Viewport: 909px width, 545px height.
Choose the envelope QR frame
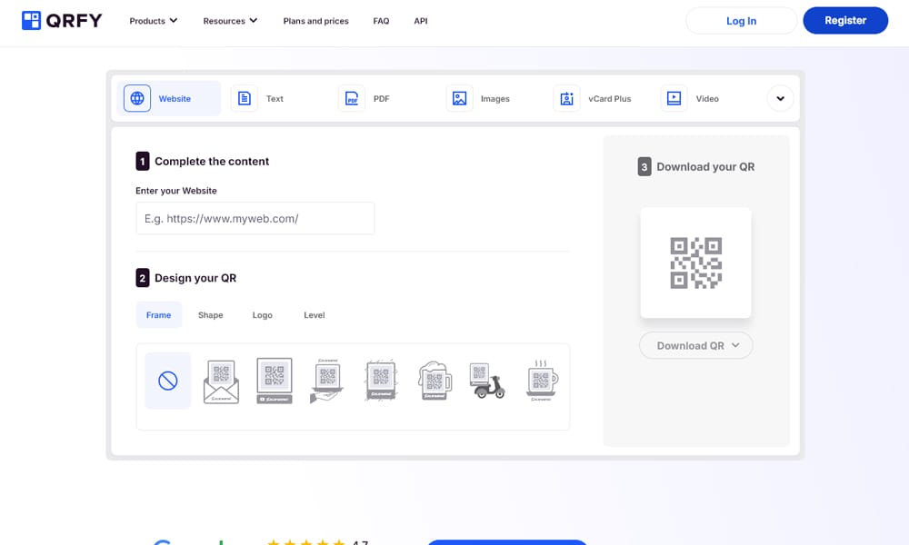221,381
